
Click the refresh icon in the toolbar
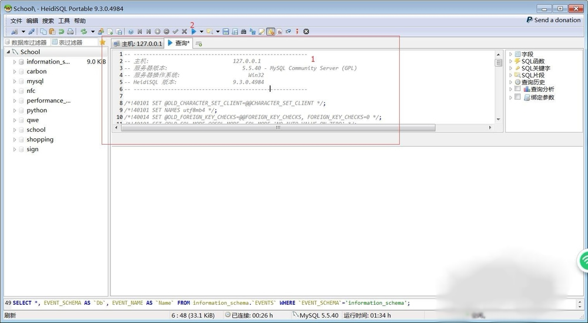coord(84,31)
